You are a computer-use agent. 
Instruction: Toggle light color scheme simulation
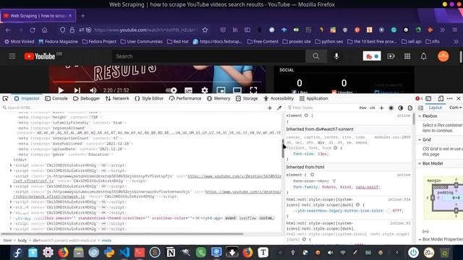point(391,108)
